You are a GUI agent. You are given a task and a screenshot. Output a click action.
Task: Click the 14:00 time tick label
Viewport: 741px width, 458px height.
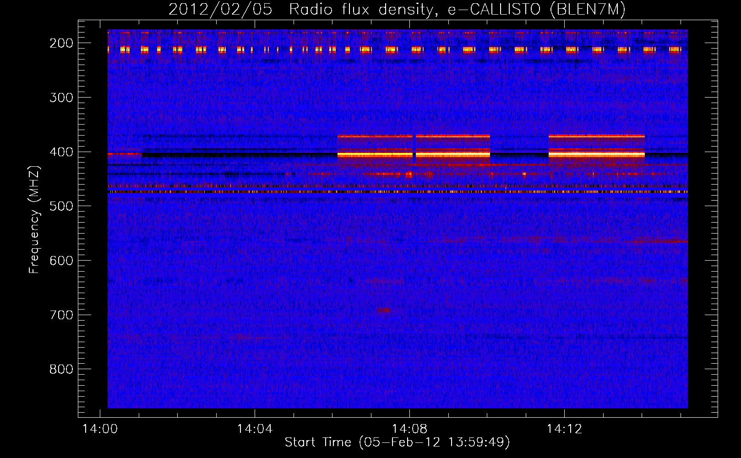click(x=100, y=429)
